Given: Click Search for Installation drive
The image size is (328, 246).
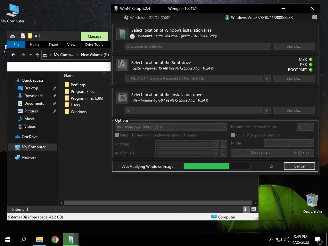Looking at the screenshot, I should point(293,111).
